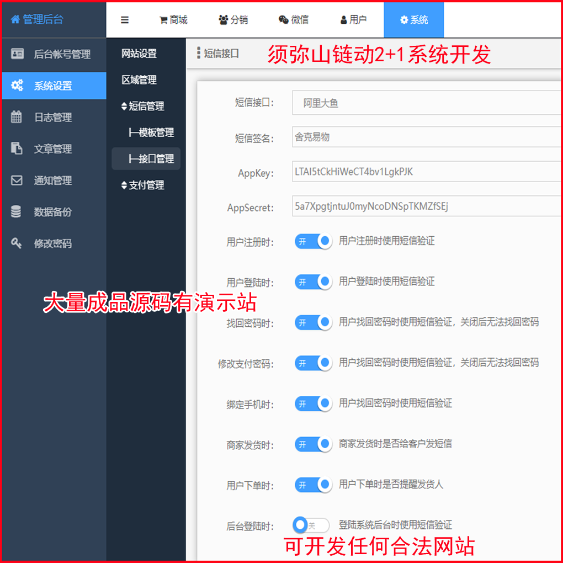Enable SMS verification for 后台登陆时

pos(310,525)
